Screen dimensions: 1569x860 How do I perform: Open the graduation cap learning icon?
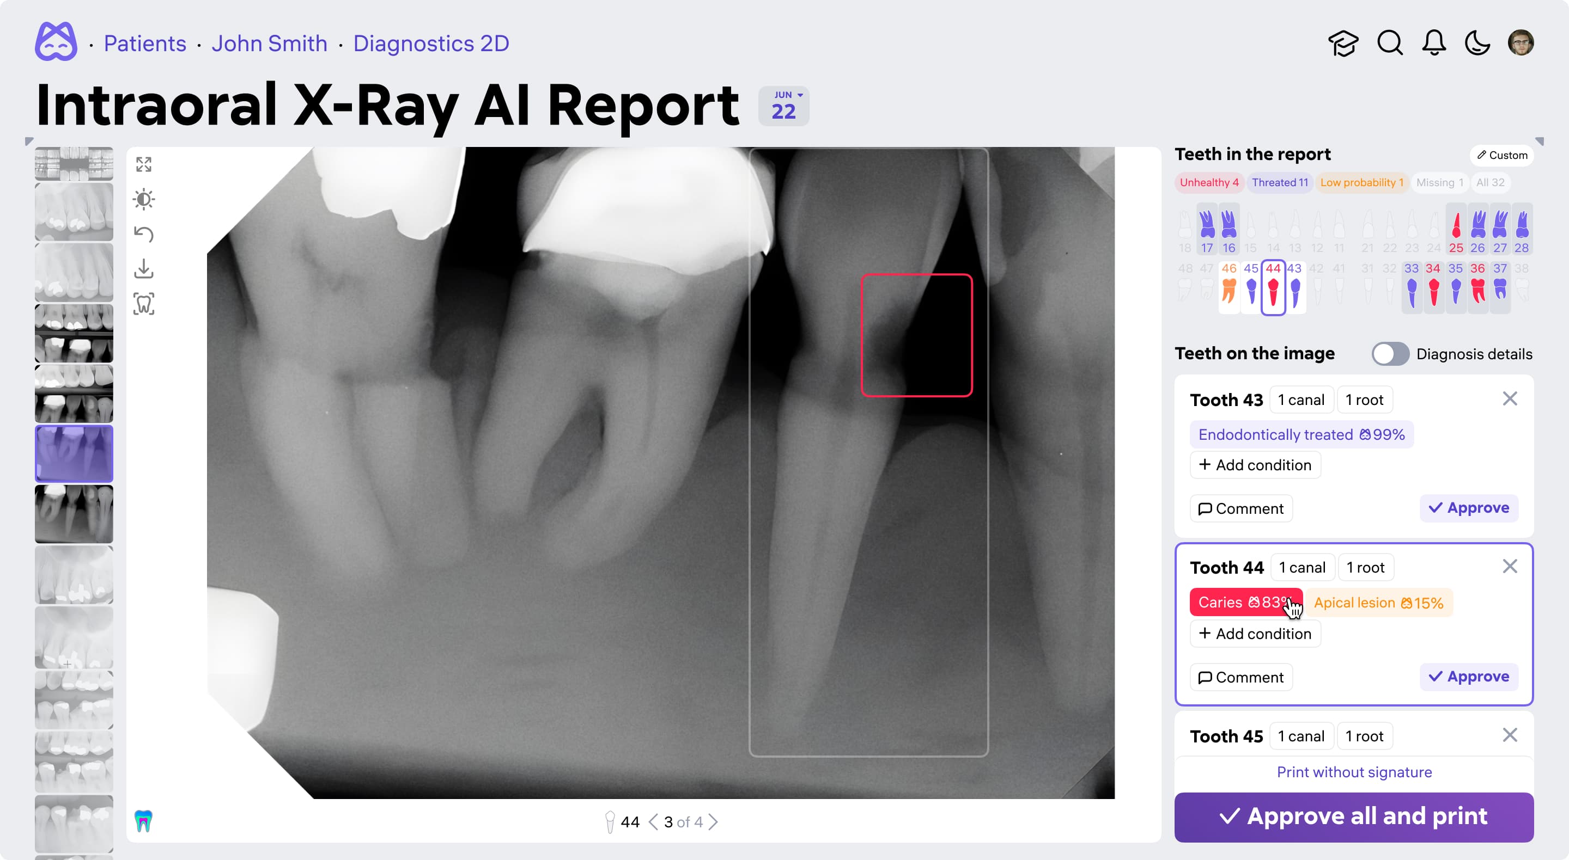click(x=1343, y=43)
